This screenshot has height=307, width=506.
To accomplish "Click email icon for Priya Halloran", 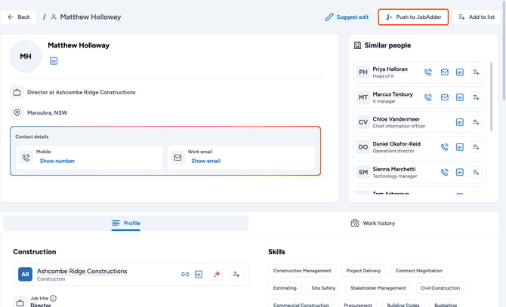I will [x=444, y=72].
